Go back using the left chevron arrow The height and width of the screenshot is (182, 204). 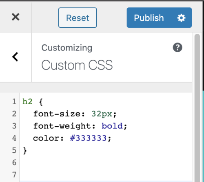click(15, 57)
